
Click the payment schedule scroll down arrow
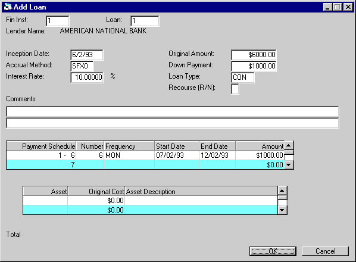tap(289, 165)
